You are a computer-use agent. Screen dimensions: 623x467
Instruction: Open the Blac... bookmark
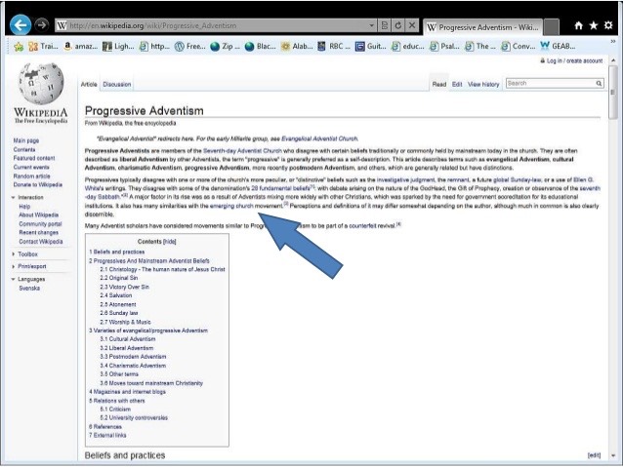tap(261, 47)
